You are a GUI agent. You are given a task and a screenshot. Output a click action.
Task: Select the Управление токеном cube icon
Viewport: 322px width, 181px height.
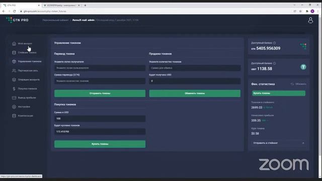tap(14, 61)
